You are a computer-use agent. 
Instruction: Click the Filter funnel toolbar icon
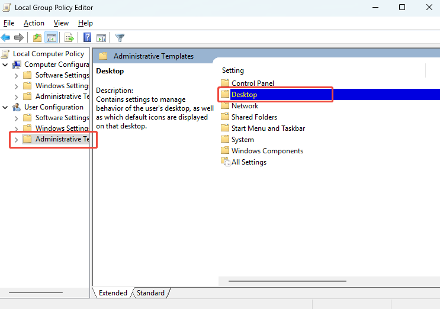click(x=120, y=38)
